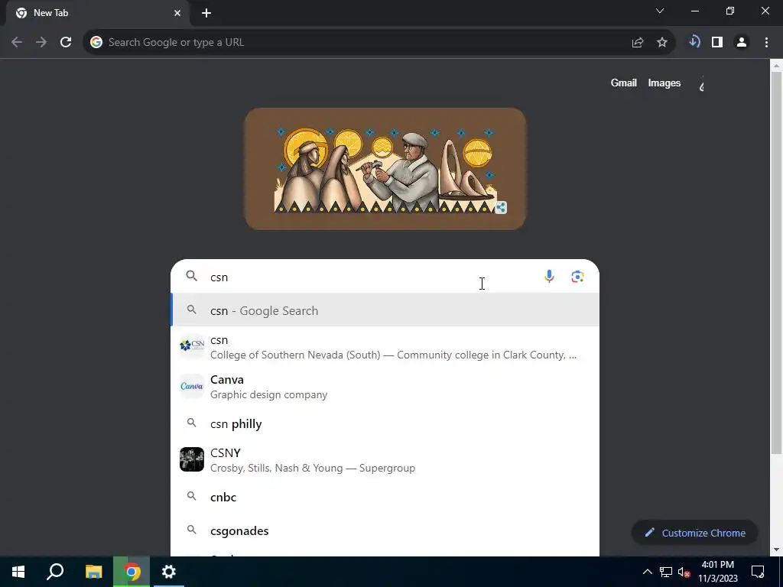Click Customize Chrome button
The width and height of the screenshot is (783, 587).
click(x=694, y=533)
